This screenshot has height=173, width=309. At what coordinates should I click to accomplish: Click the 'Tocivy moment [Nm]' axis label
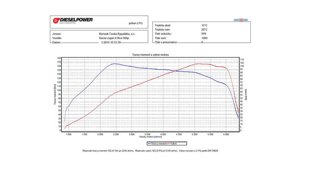(55, 95)
